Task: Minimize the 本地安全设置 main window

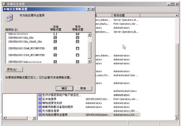Action: pos(169,4)
